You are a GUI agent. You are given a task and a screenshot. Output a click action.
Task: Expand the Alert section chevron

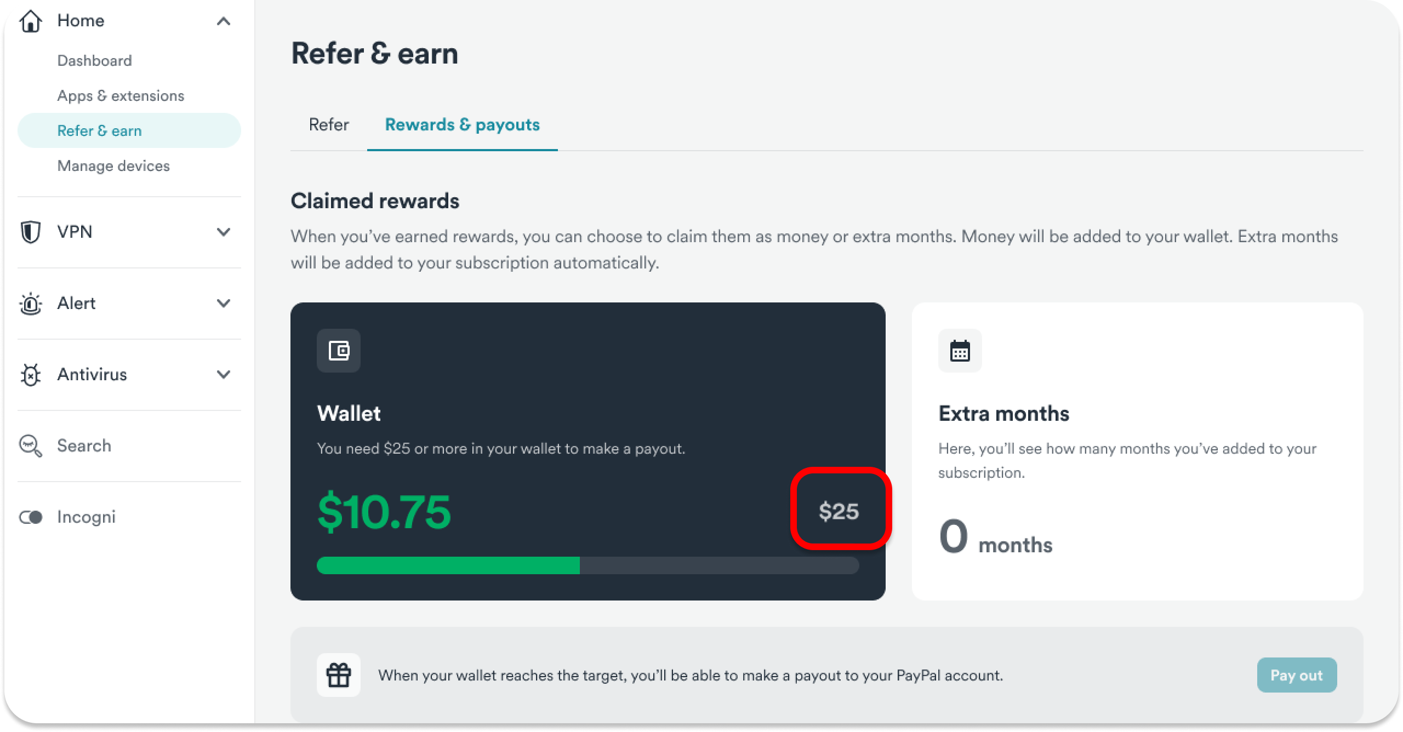(x=223, y=303)
